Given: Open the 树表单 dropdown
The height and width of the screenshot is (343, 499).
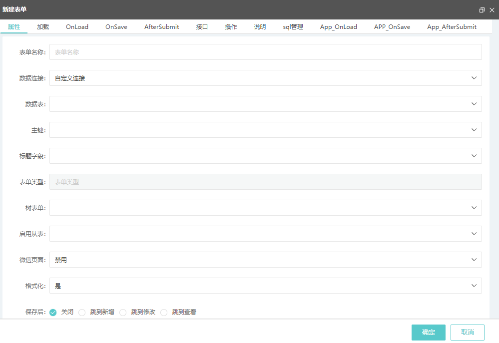Looking at the screenshot, I should tap(265, 208).
